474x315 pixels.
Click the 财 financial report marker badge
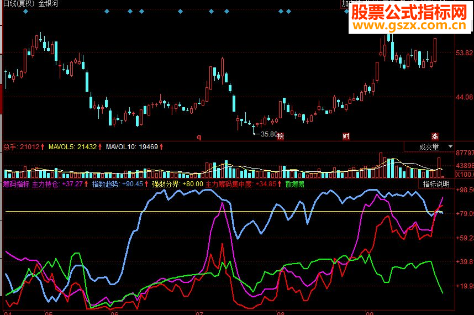click(346, 136)
